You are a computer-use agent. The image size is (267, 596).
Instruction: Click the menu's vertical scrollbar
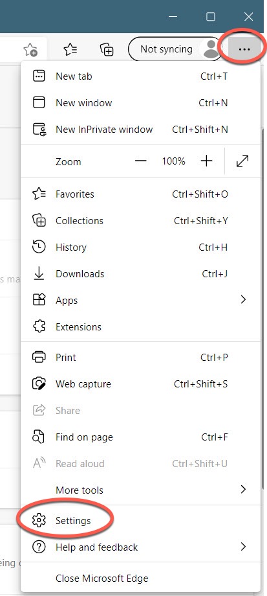pyautogui.click(x=263, y=308)
